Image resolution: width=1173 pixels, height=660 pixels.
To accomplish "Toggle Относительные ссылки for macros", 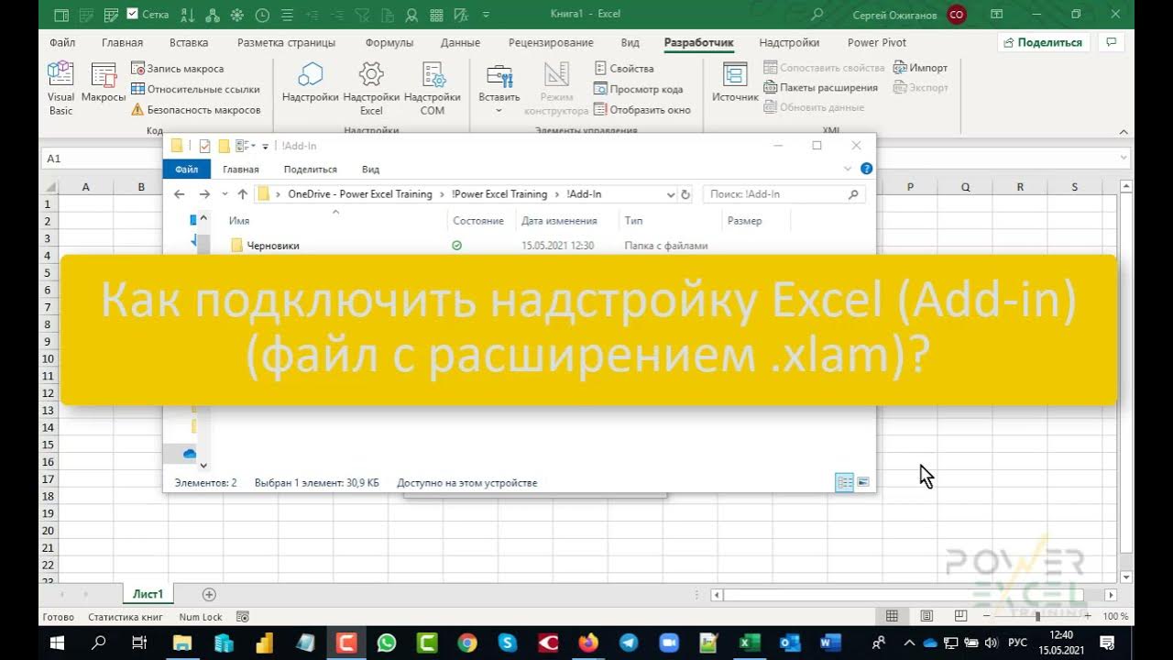I will [196, 89].
